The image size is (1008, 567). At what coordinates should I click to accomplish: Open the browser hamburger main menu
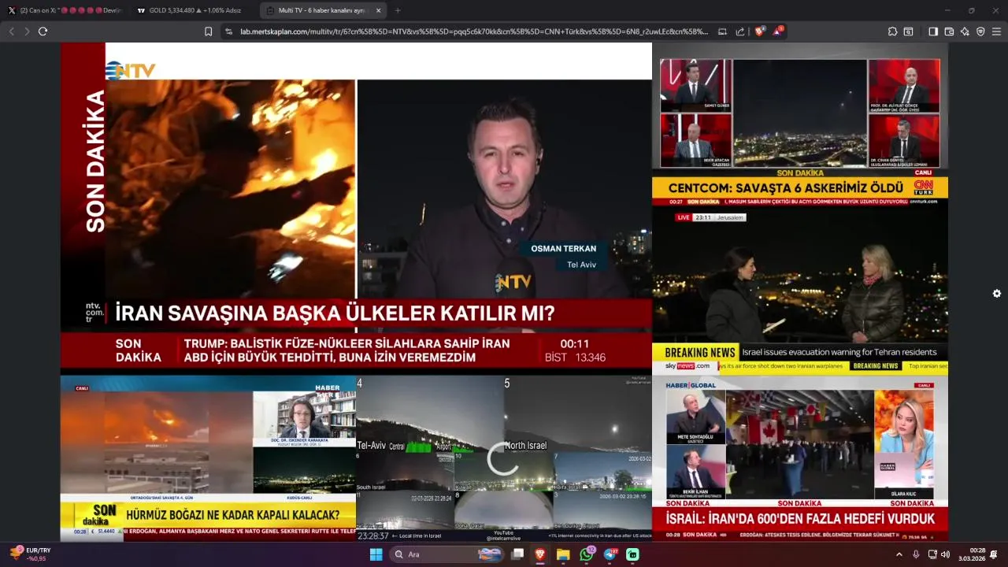click(x=996, y=31)
